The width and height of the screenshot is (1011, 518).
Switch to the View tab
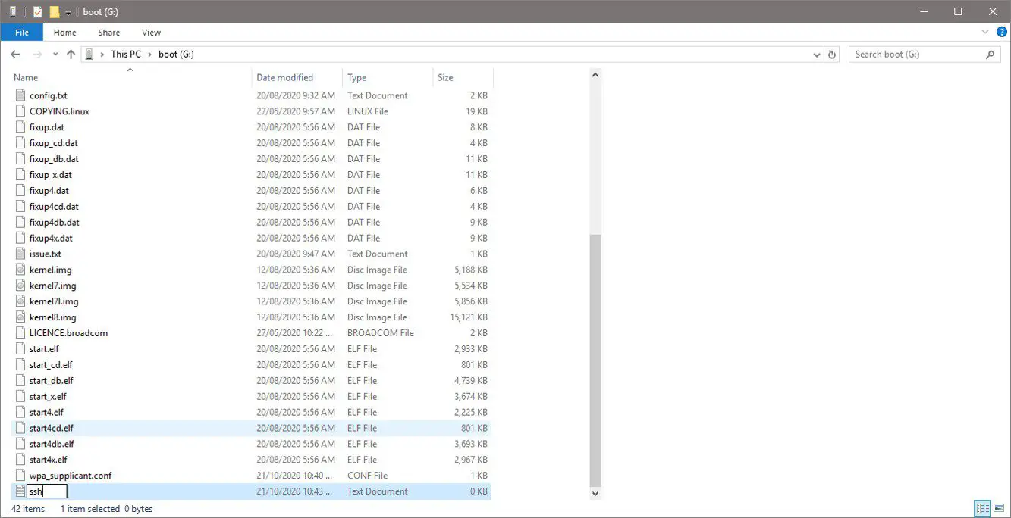click(x=151, y=33)
